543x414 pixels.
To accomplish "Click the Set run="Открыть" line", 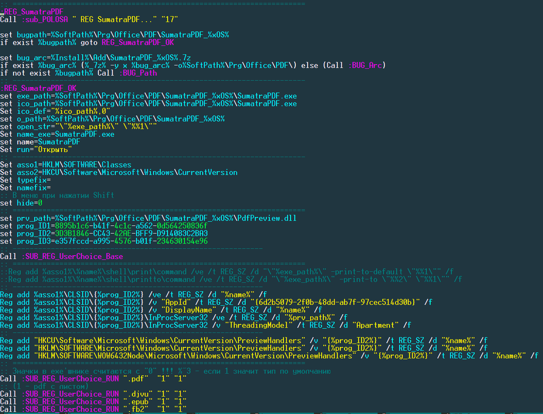I will point(36,150).
